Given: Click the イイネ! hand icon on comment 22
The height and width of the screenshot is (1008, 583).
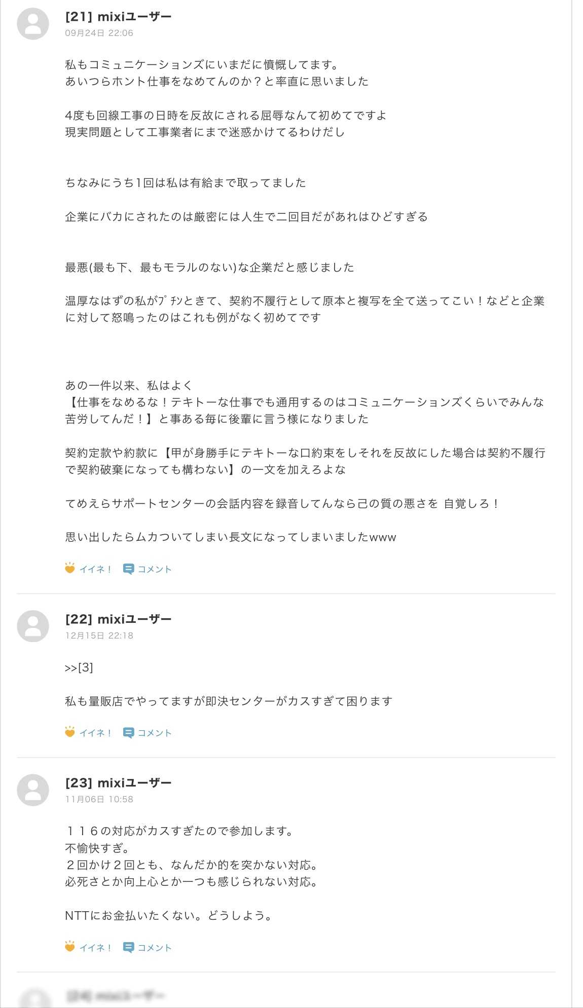Looking at the screenshot, I should pyautogui.click(x=70, y=732).
